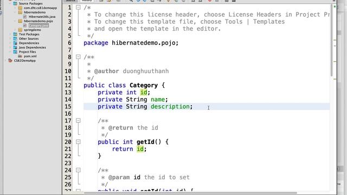Click the description field on line 15
The width and height of the screenshot is (347, 195).
[170, 107]
